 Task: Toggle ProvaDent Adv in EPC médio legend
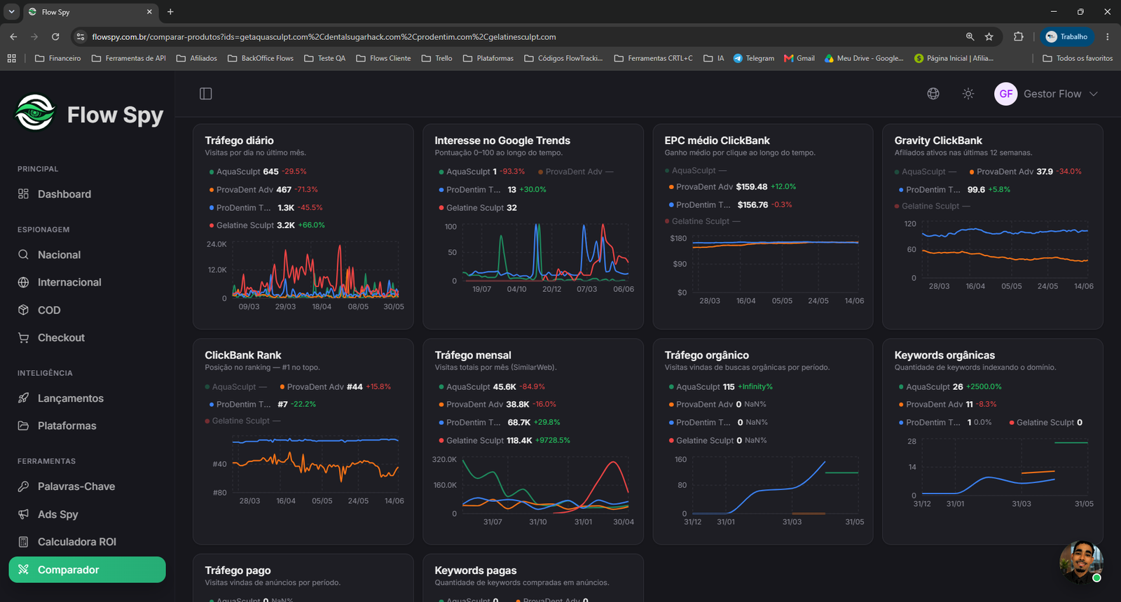(732, 187)
